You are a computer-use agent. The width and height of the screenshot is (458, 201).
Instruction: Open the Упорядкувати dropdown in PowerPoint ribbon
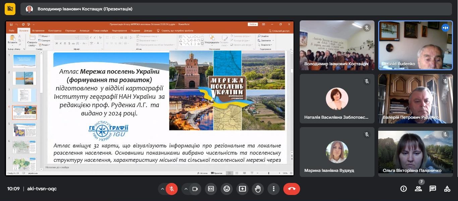click(x=212, y=43)
